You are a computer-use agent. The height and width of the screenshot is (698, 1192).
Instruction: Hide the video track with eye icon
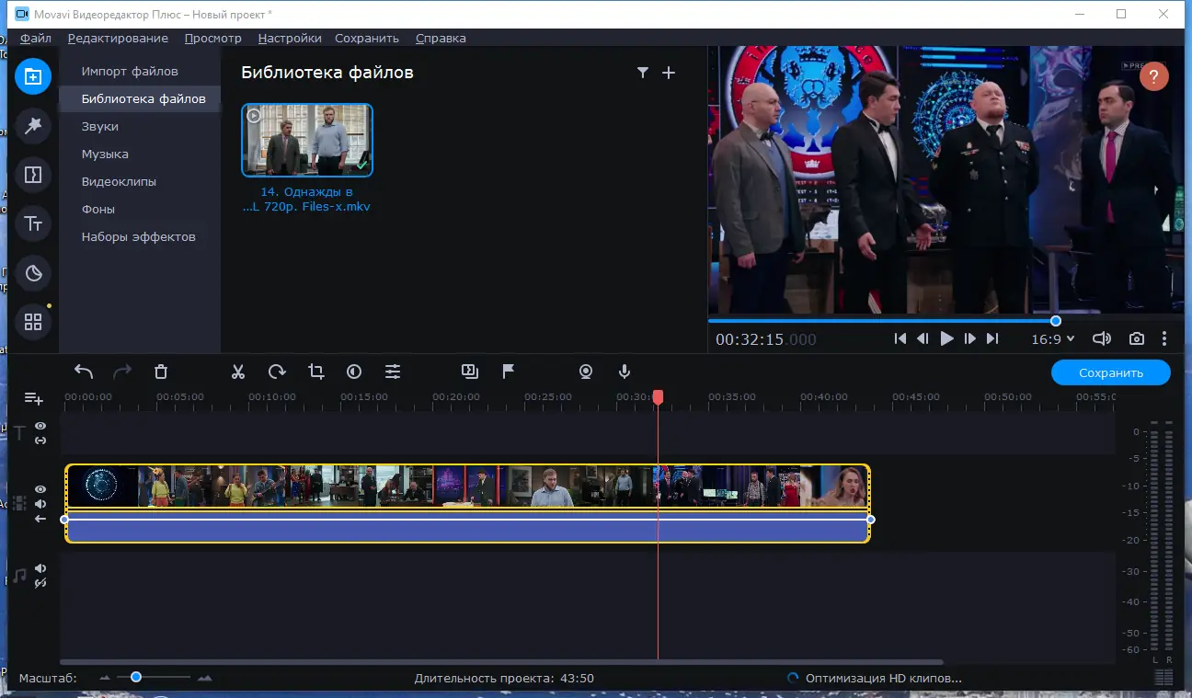40,489
